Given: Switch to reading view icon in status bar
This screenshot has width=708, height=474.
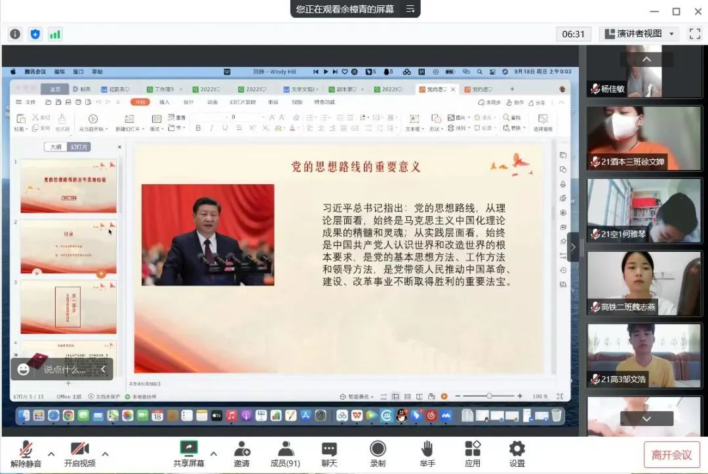Looking at the screenshot, I should 420,397.
